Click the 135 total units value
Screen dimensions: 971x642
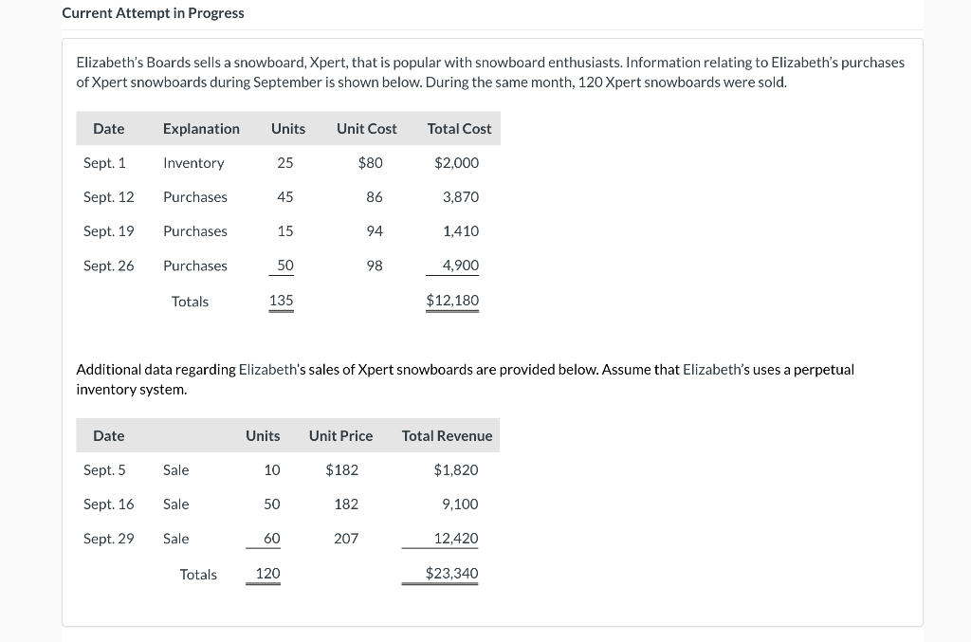(x=281, y=301)
